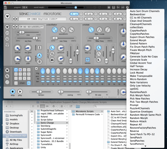The height and width of the screenshot is (149, 167).
Task: Open the scripts gear icon in Microtonic toolbar
Action: [127, 7]
